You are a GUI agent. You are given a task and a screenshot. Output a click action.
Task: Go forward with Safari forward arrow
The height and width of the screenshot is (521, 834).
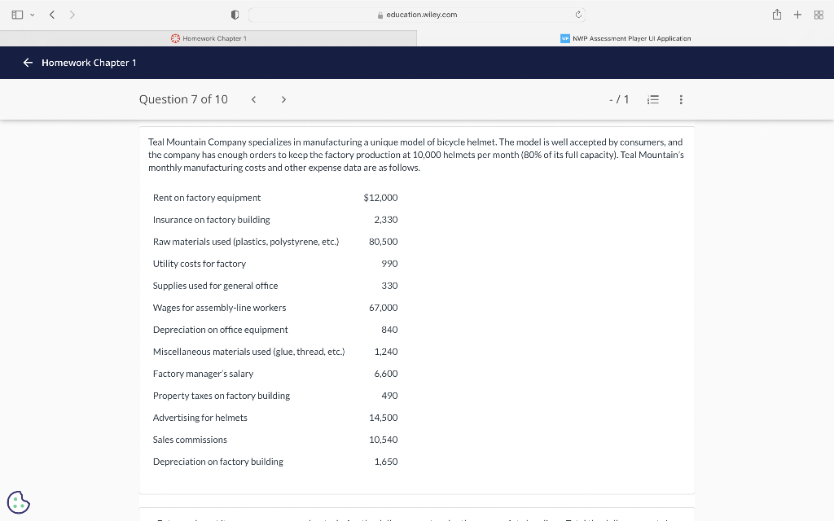[x=72, y=15]
